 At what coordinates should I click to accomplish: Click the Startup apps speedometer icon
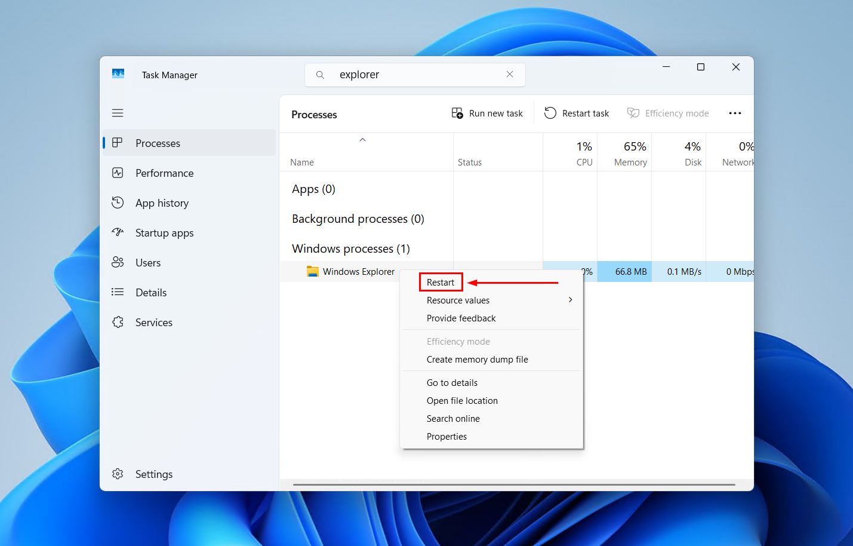[118, 232]
